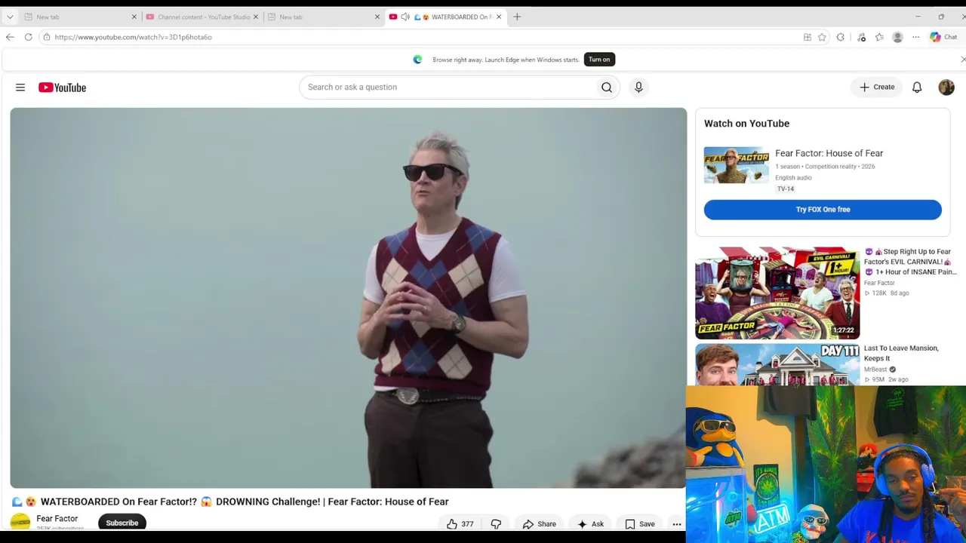Click the Watch on YouTube heading
966x543 pixels.
(x=746, y=124)
